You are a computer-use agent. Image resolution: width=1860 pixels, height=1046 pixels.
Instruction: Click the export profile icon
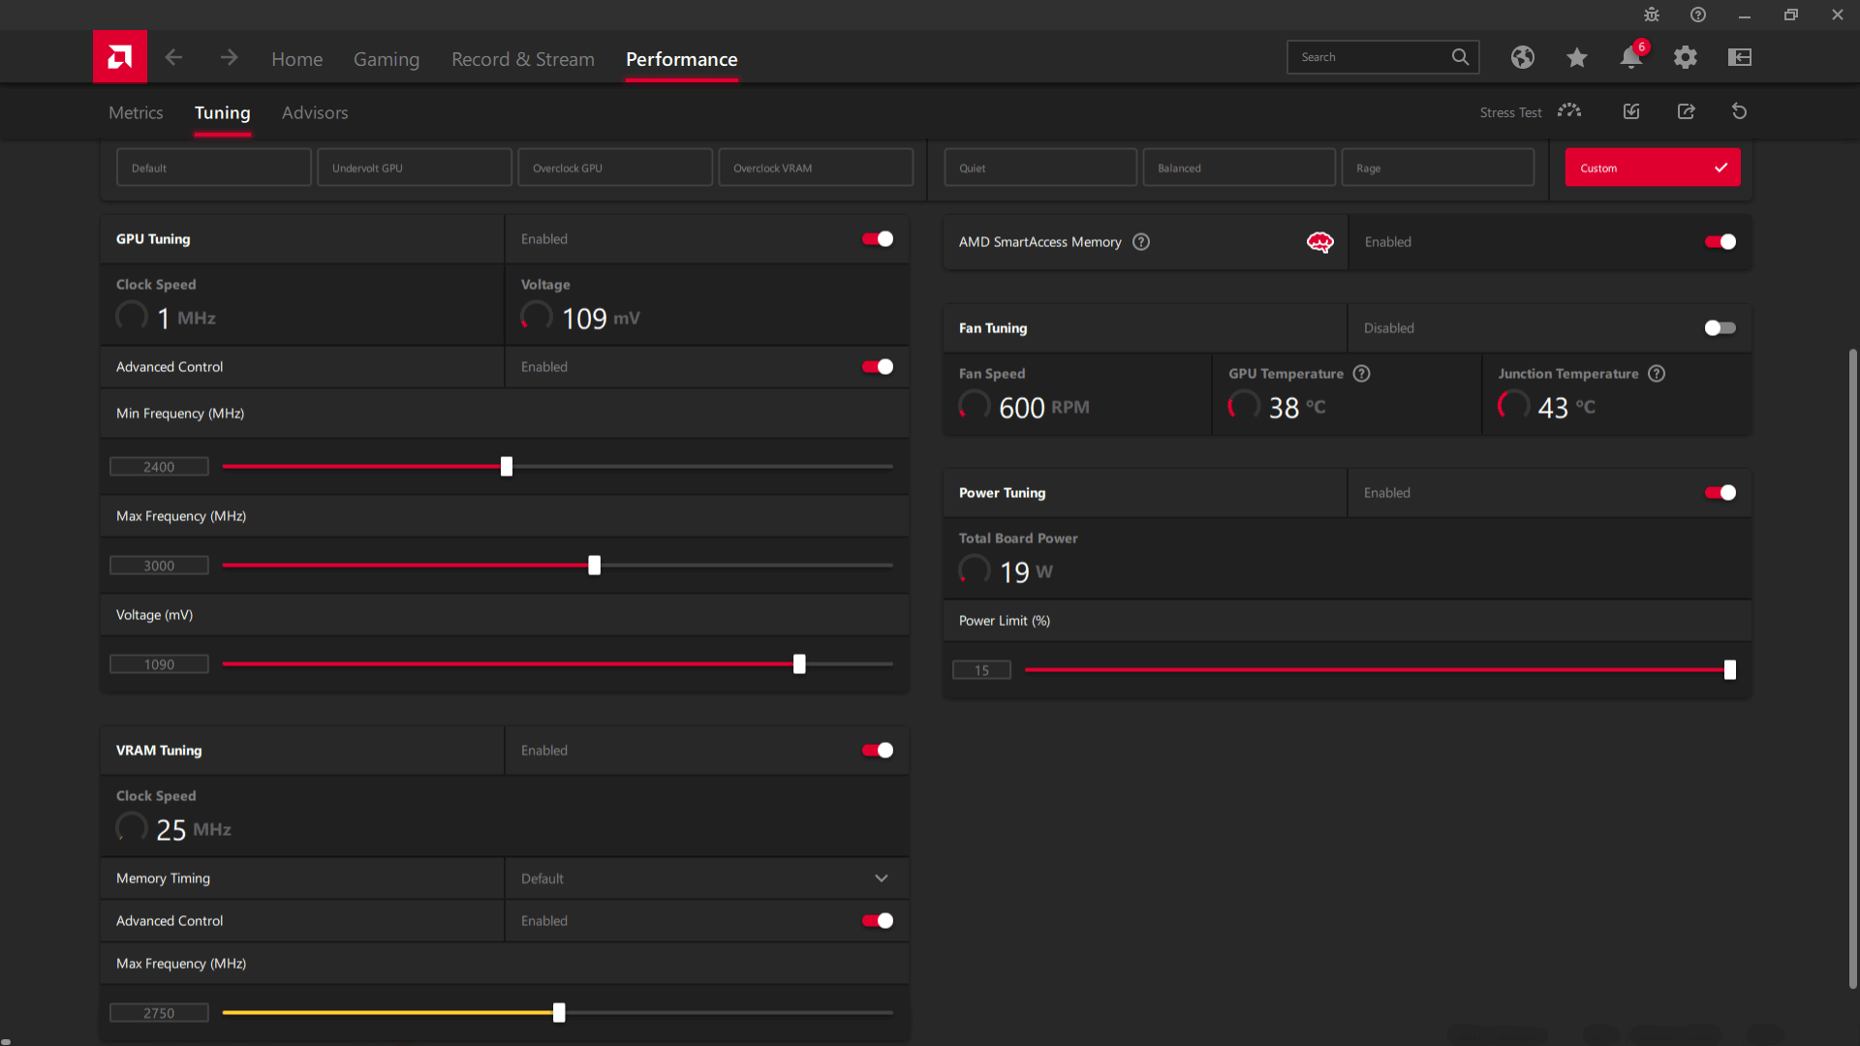point(1687,111)
